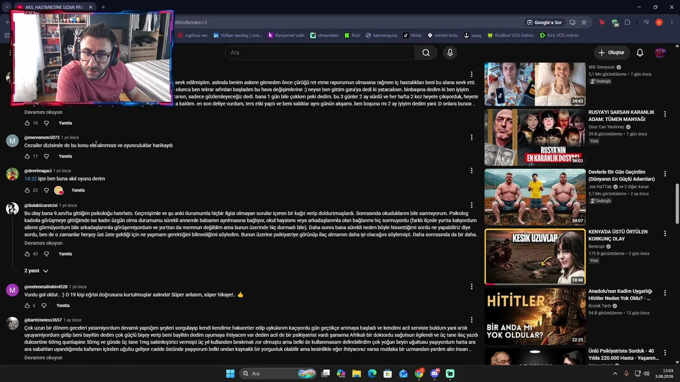Click the Onur Can Yenilmez channel name
This screenshot has width=680, height=382.
(x=606, y=127)
